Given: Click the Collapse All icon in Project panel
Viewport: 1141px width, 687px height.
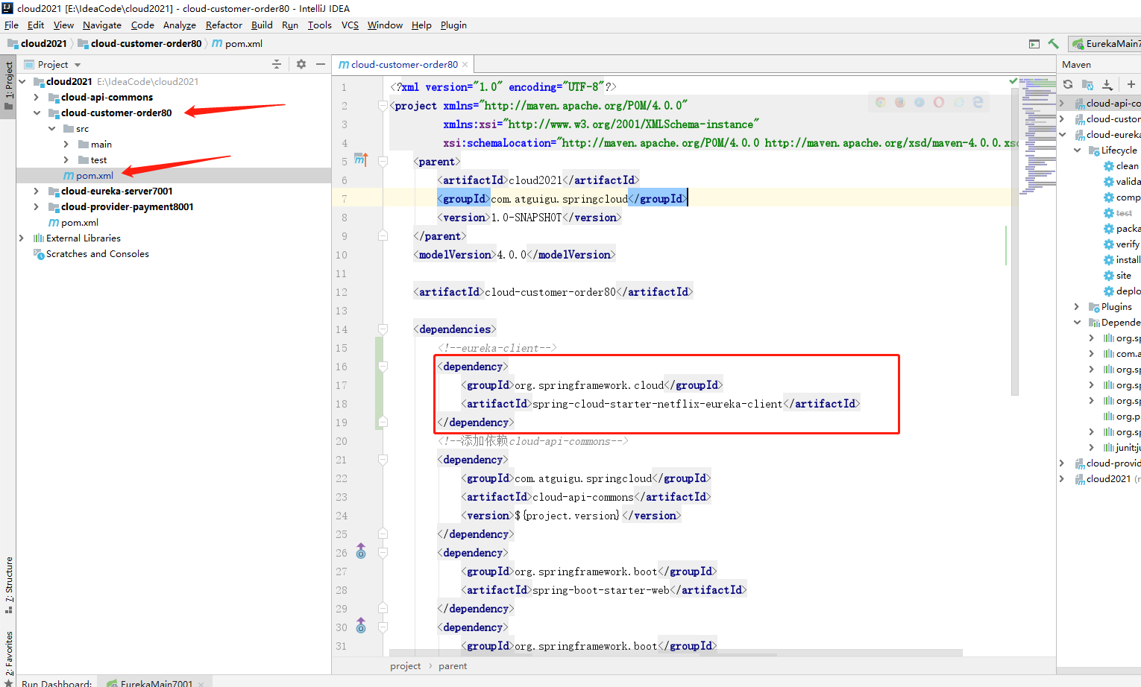Looking at the screenshot, I should click(x=277, y=64).
